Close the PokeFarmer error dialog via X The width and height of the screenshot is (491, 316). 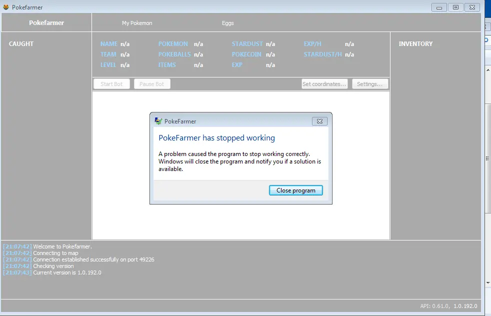tap(319, 121)
